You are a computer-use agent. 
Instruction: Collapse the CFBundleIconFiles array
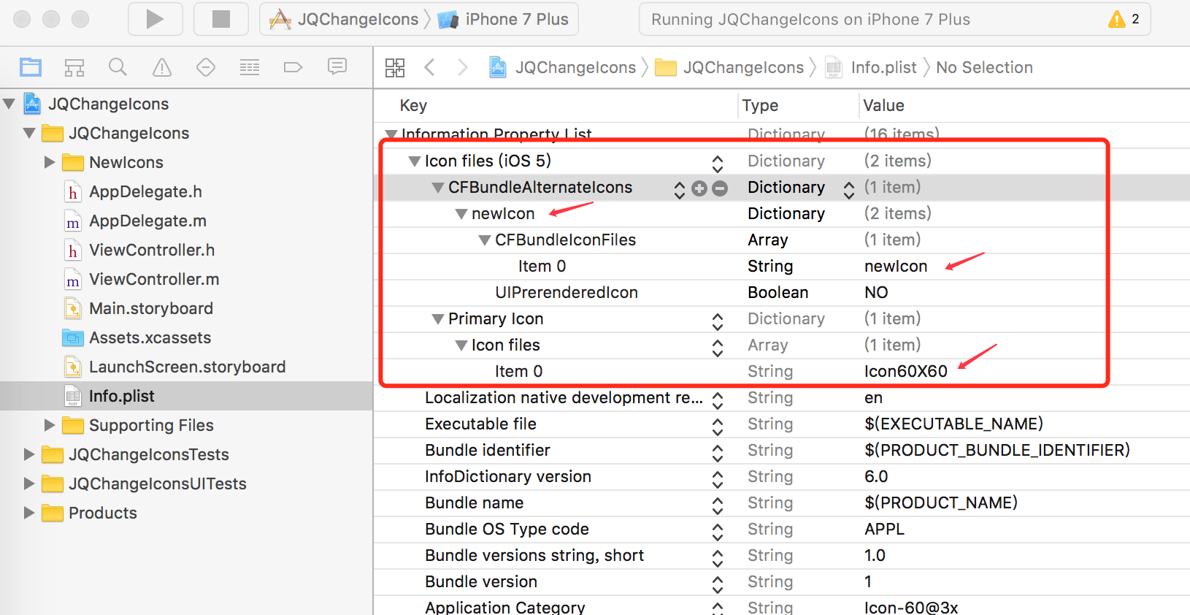pyautogui.click(x=485, y=240)
